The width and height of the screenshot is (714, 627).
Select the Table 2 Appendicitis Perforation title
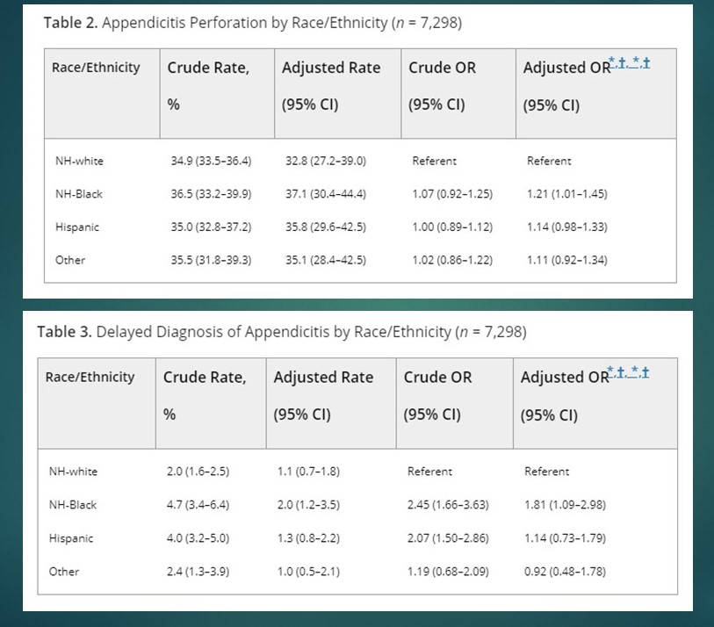click(252, 23)
